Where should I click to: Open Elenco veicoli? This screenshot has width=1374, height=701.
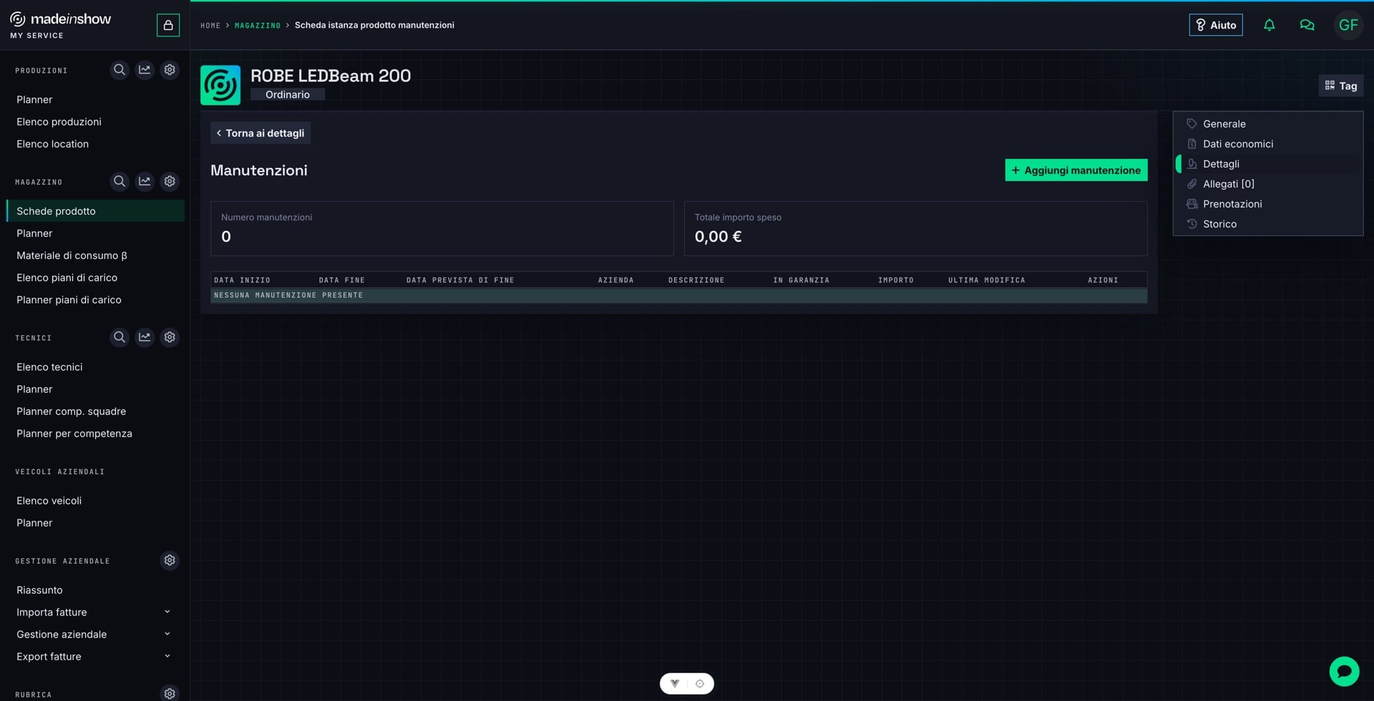(x=49, y=501)
